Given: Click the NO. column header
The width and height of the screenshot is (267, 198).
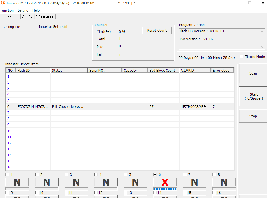Looking at the screenshot, I should tap(11, 70).
